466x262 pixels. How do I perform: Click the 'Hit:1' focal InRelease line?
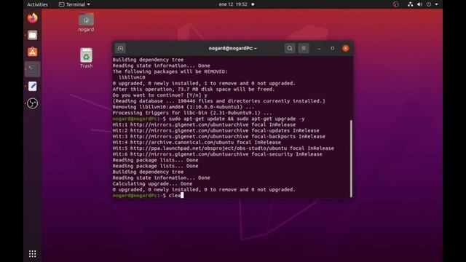click(x=204, y=124)
